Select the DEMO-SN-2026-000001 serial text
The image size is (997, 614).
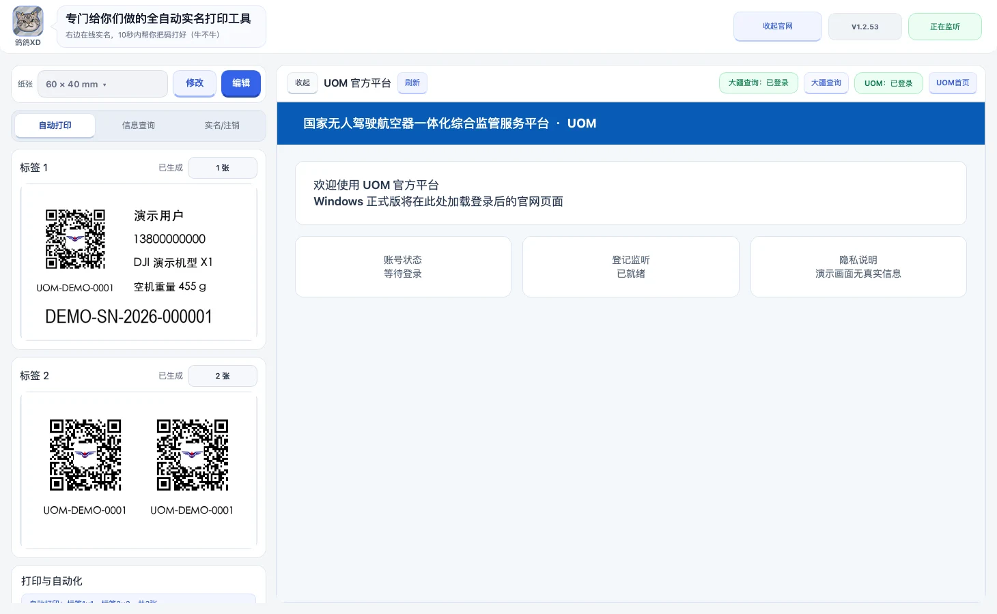tap(128, 317)
